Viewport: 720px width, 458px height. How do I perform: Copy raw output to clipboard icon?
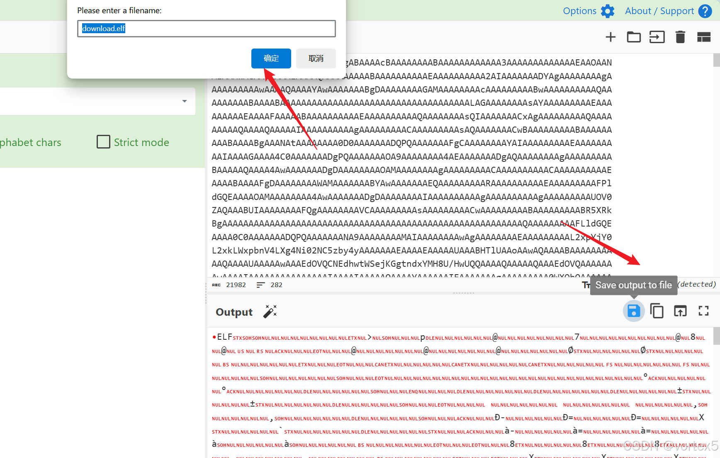(657, 311)
